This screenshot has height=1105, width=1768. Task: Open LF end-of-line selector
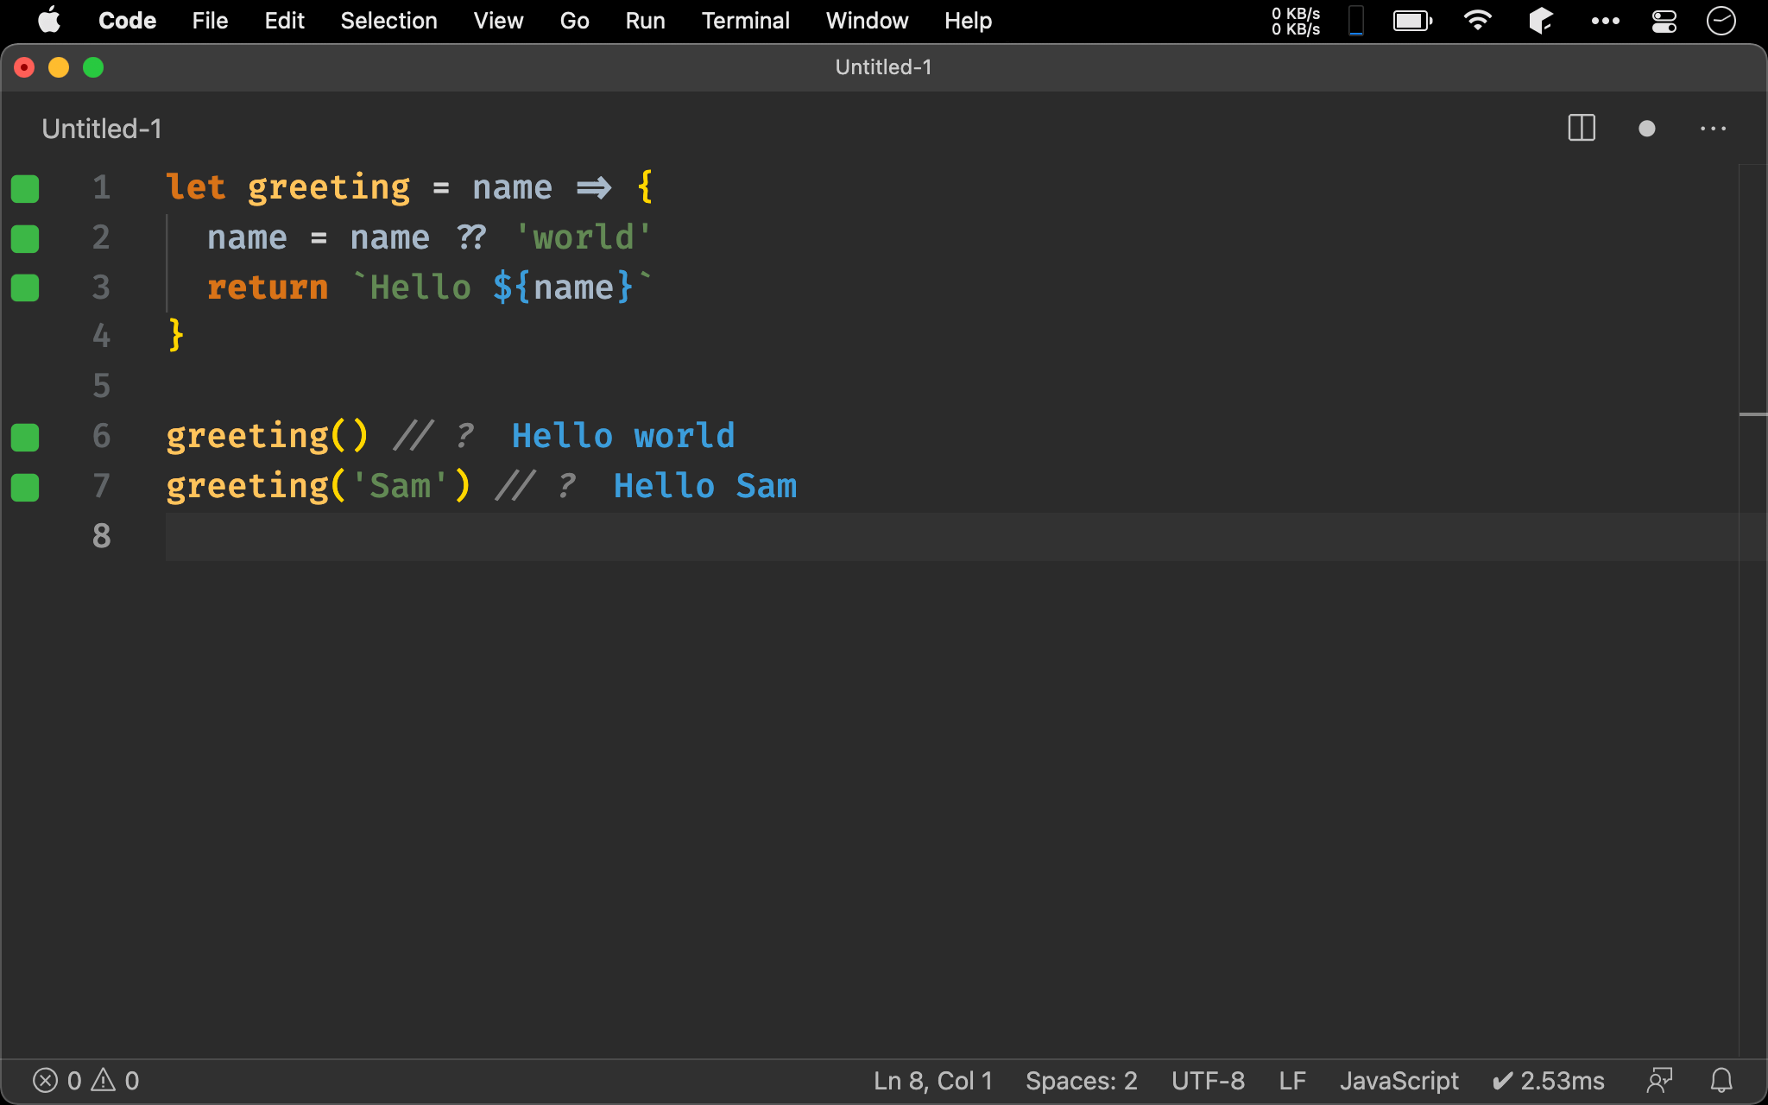pos(1291,1080)
